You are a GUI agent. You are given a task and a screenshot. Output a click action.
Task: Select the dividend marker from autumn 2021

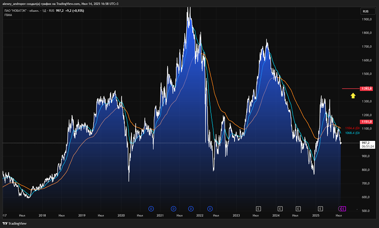click(191, 209)
